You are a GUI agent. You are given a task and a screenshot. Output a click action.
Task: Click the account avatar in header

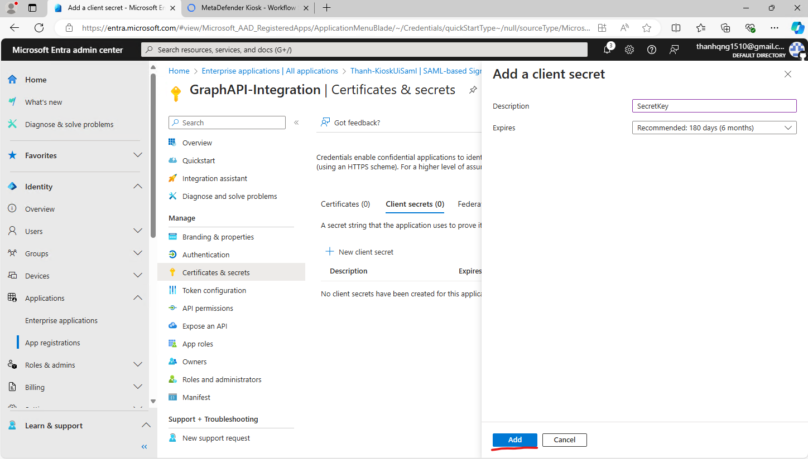pyautogui.click(x=797, y=50)
